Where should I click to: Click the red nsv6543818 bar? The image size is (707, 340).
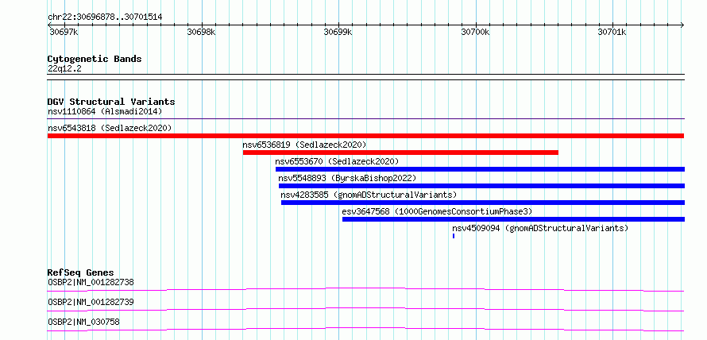pyautogui.click(x=365, y=136)
